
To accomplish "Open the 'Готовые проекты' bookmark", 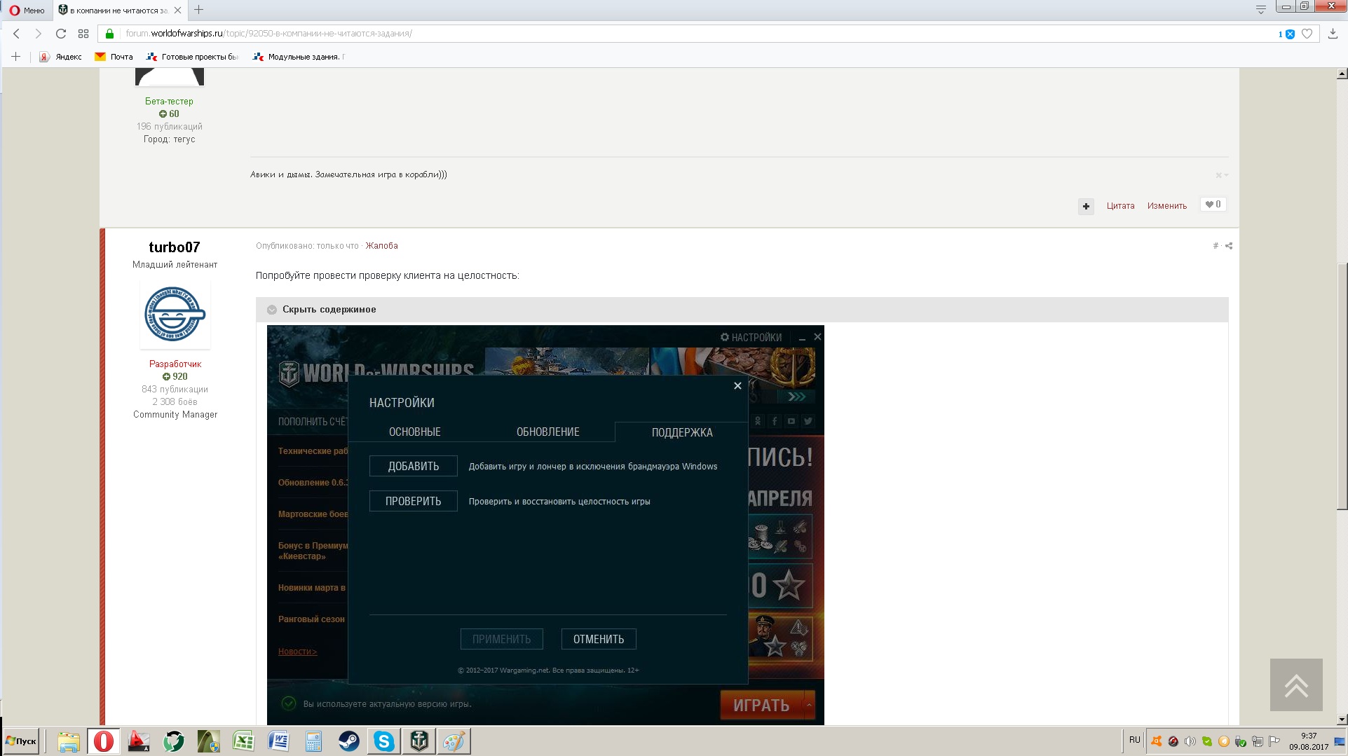I will pos(192,57).
